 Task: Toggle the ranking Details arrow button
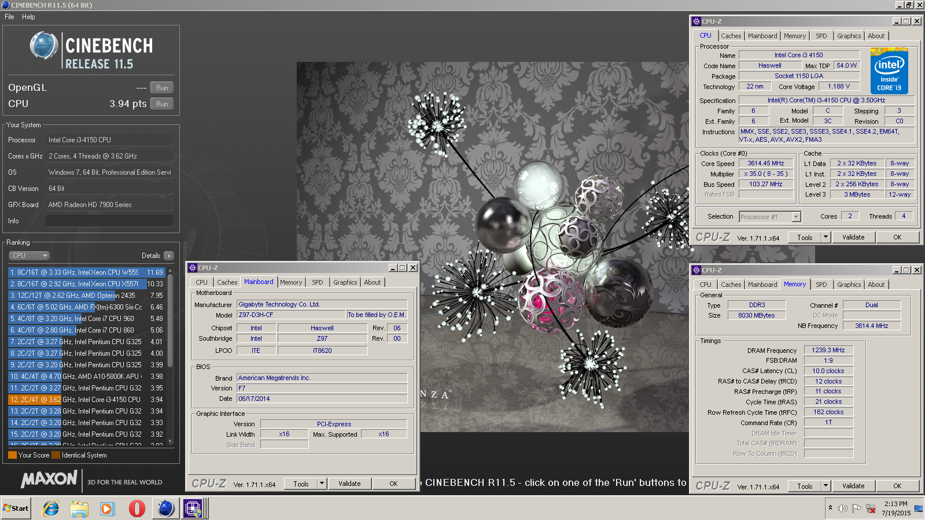(x=169, y=256)
